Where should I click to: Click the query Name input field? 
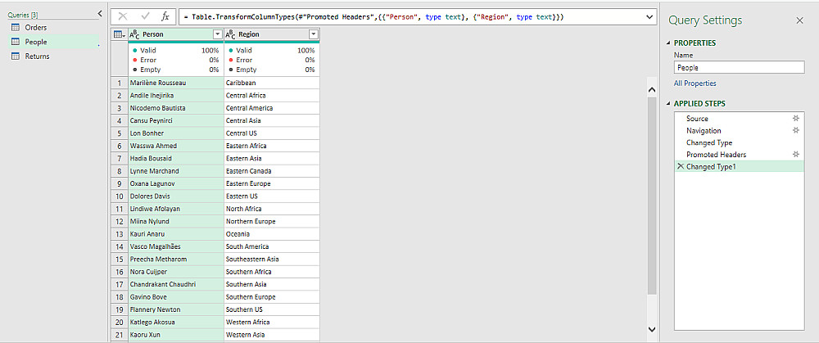pos(739,68)
